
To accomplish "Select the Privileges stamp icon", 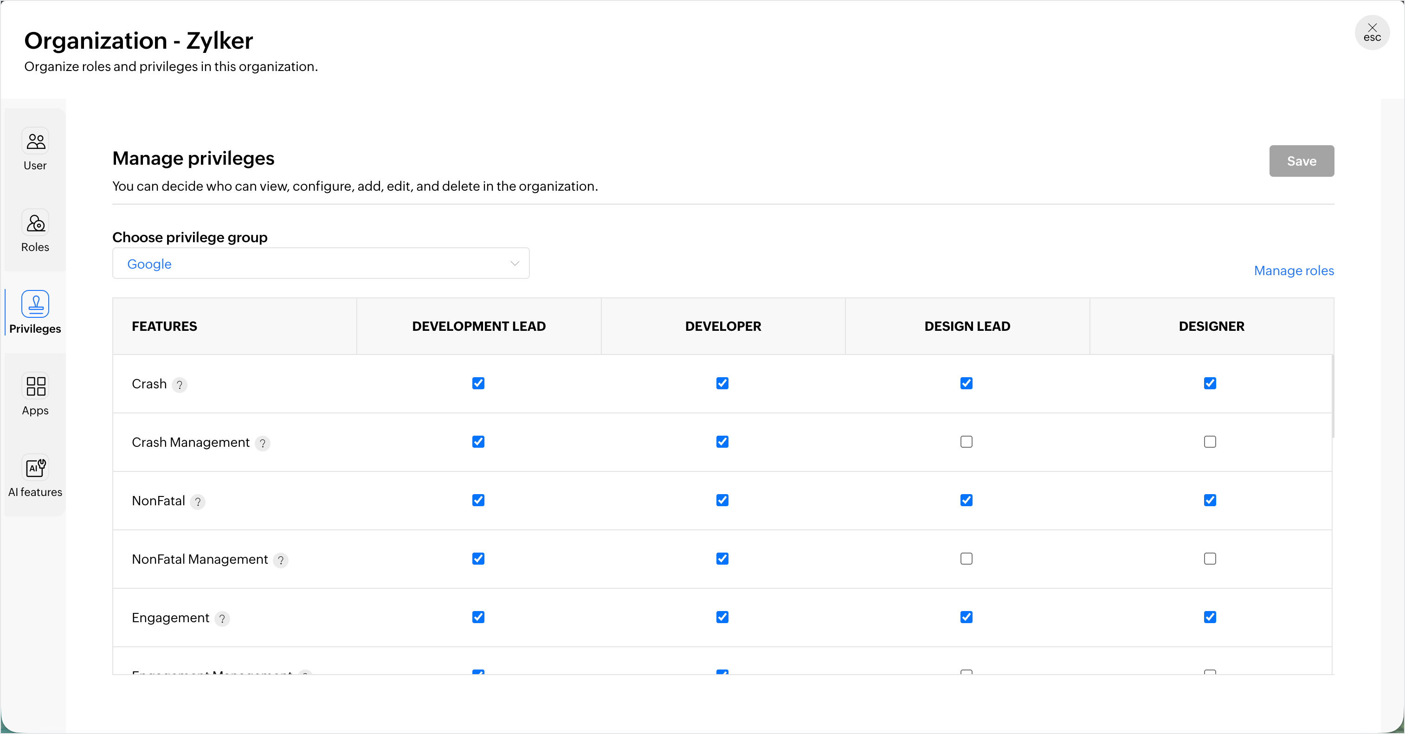I will coord(35,304).
